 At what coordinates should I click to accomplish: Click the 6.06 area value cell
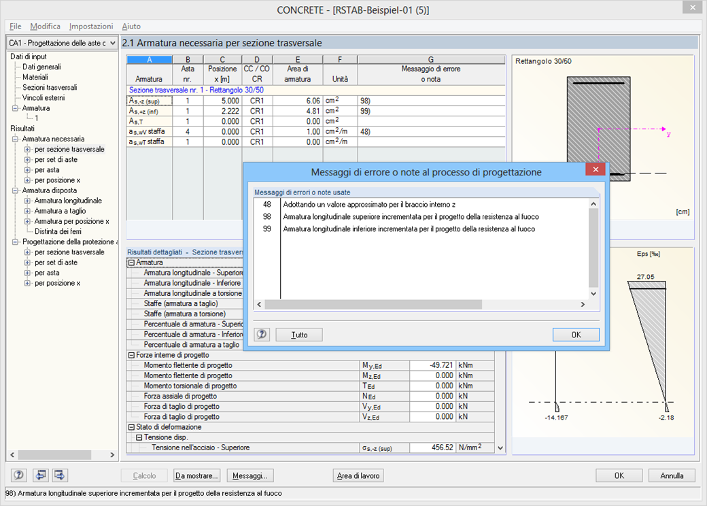click(298, 101)
